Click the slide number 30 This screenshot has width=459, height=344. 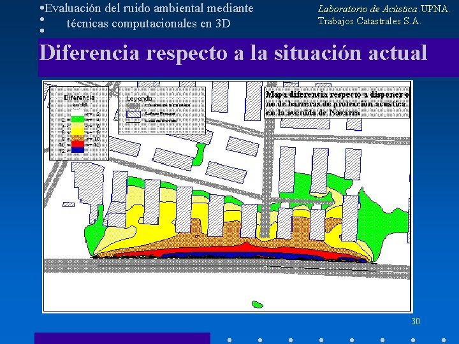point(416,321)
